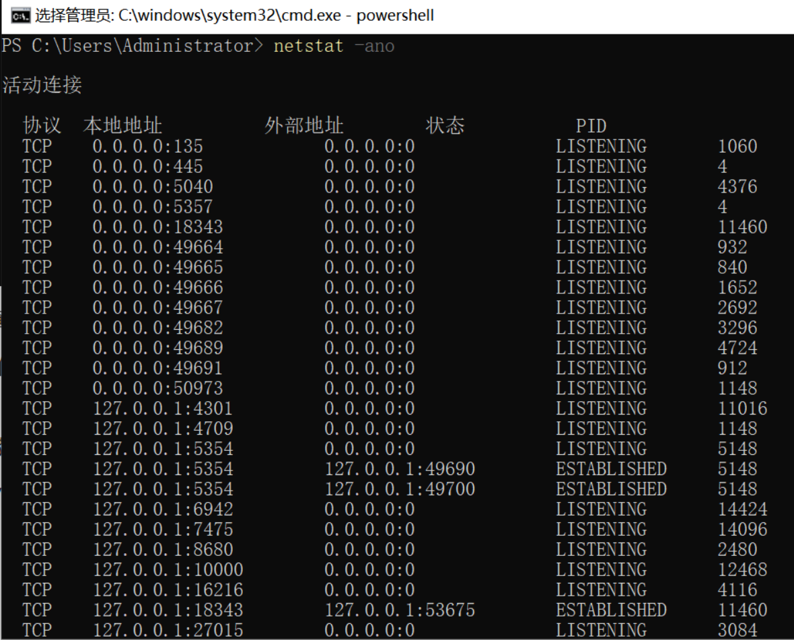Viewport: 794px width, 640px height.
Task: Click the PS C:\Users\Administrator prompt text
Action: pos(132,46)
